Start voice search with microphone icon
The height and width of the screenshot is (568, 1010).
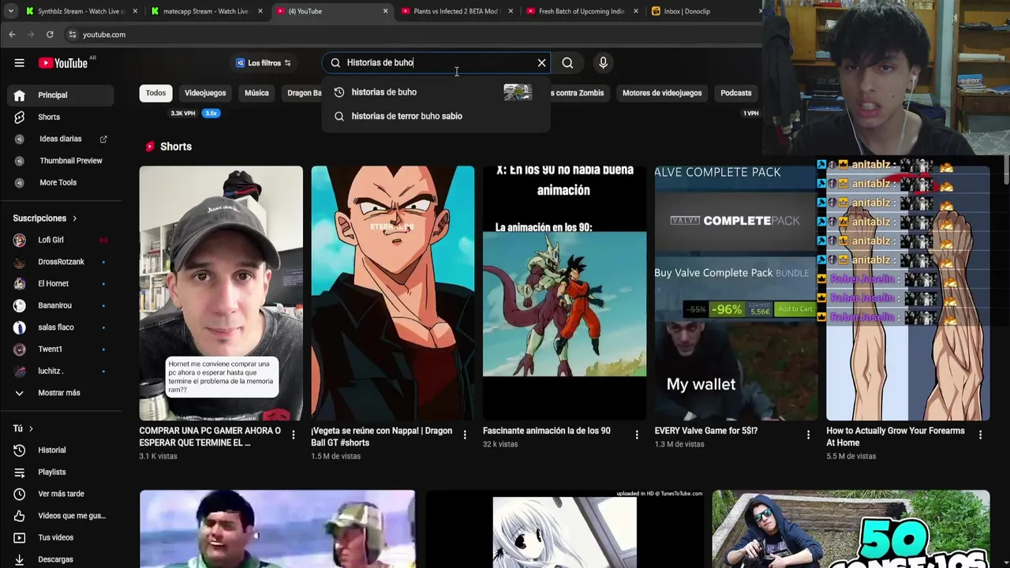[x=603, y=63]
